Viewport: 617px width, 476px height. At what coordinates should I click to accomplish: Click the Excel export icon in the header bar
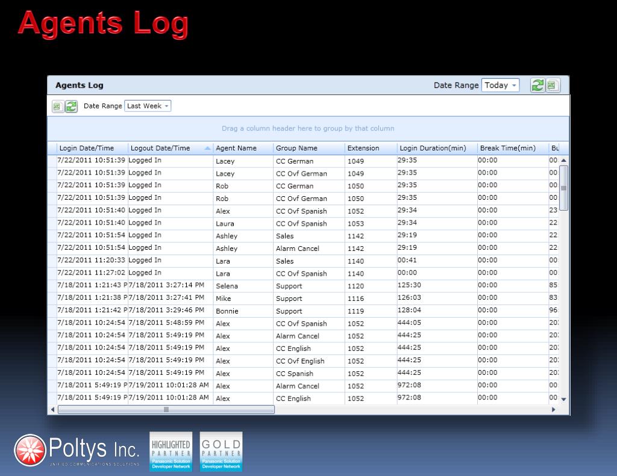pyautogui.click(x=552, y=85)
